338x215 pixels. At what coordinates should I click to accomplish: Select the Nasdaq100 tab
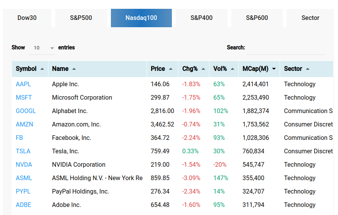pos(141,18)
